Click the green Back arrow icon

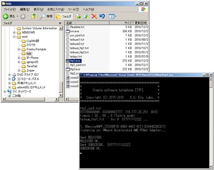pyautogui.click(x=5, y=16)
